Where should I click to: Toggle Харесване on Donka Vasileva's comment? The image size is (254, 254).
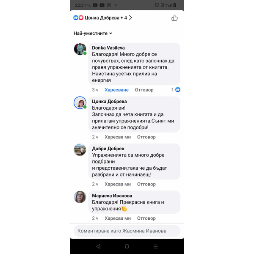pyautogui.click(x=117, y=90)
